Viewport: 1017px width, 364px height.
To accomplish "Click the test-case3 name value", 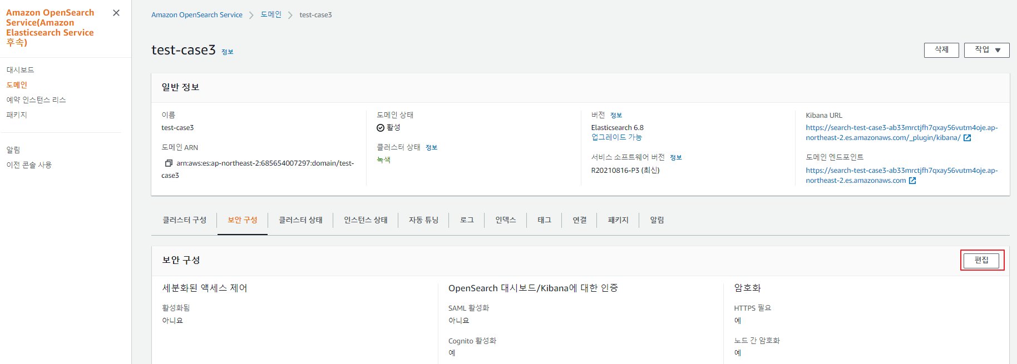I will (x=177, y=128).
